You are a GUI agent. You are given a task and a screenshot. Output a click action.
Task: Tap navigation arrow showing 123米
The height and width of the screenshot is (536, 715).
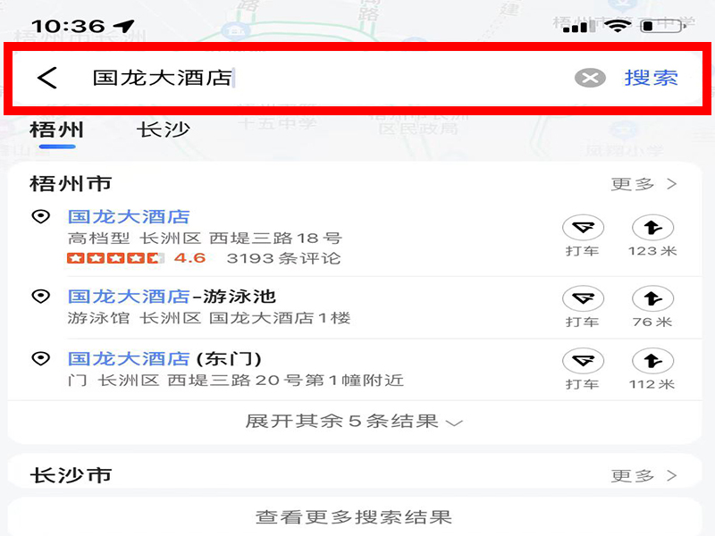point(652,228)
